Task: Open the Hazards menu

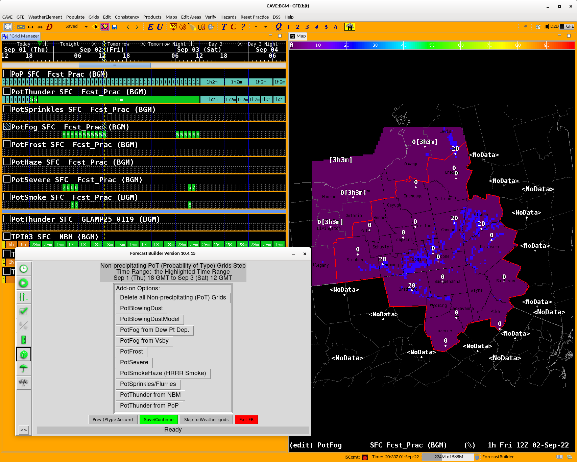Action: (228, 17)
